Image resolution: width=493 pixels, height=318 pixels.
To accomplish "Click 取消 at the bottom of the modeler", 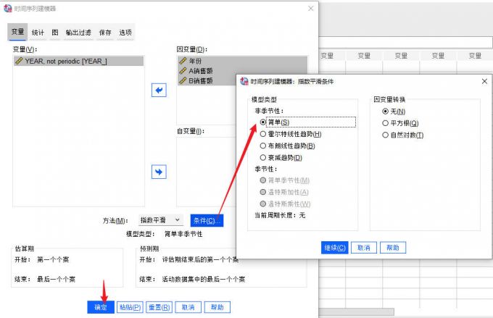I will pos(188,307).
